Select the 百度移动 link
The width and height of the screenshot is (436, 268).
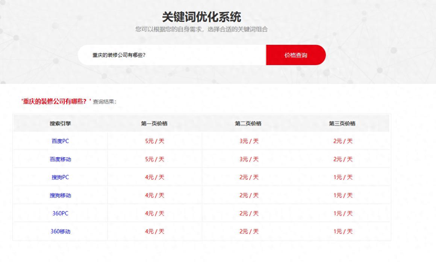coord(60,159)
